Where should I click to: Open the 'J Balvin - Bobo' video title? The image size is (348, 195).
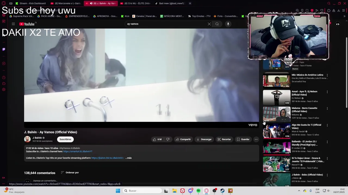pos(307,175)
